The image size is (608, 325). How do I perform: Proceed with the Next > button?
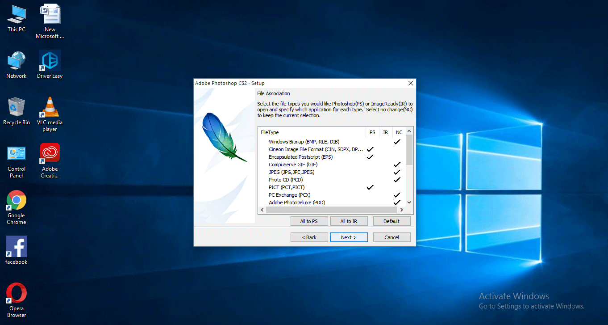click(x=349, y=237)
